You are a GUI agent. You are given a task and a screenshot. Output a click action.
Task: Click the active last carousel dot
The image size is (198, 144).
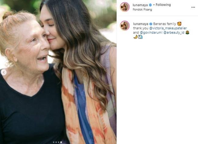click(60, 142)
